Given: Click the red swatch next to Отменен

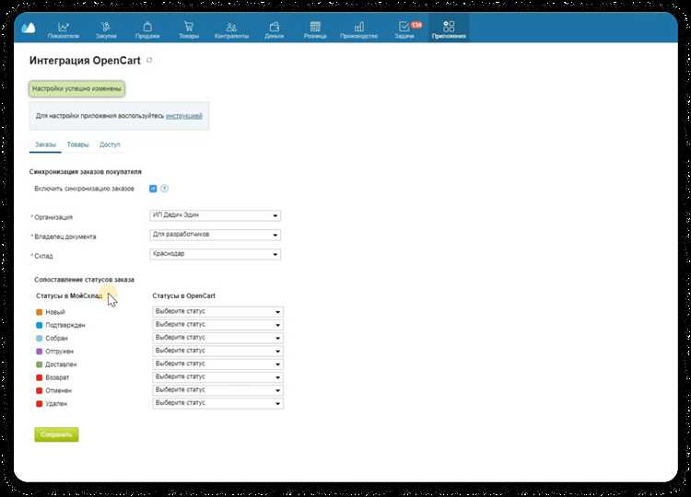Looking at the screenshot, I should 40,390.
